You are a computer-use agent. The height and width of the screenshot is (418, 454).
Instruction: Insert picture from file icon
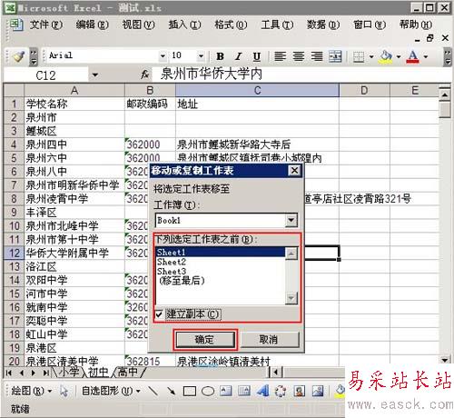tap(318, 391)
